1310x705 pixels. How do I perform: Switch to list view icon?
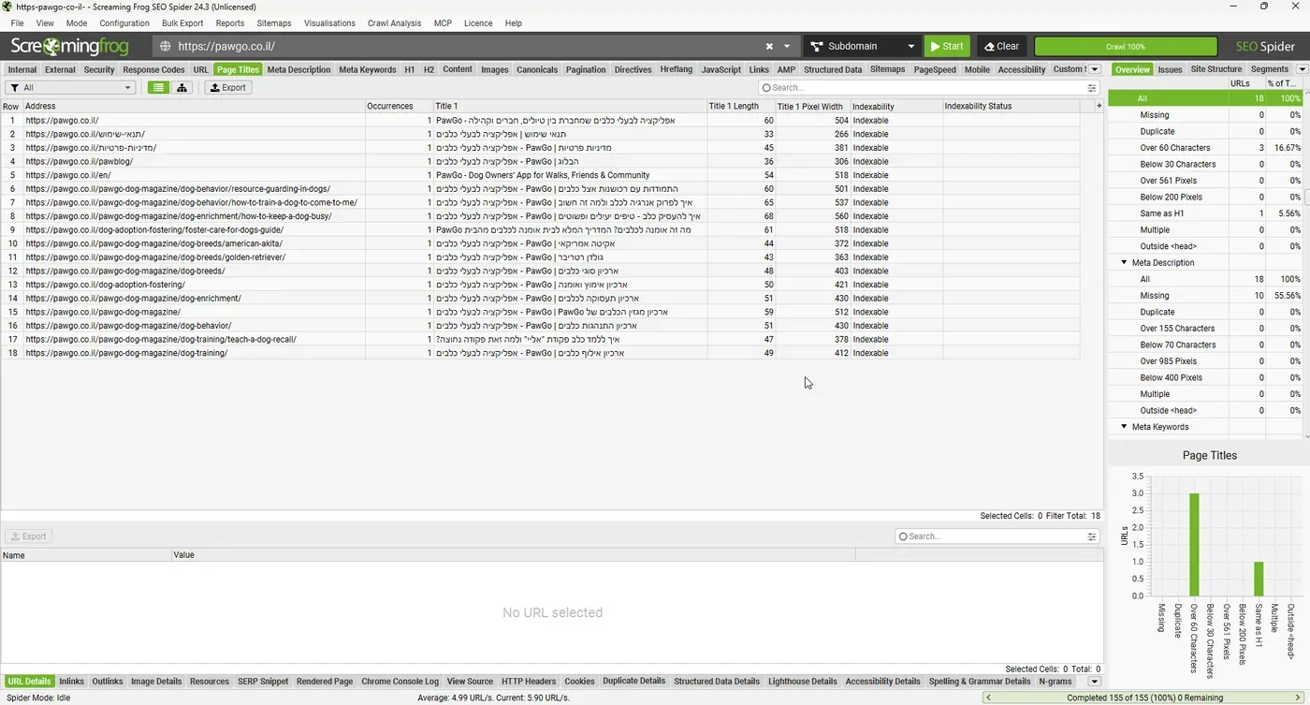(x=159, y=87)
